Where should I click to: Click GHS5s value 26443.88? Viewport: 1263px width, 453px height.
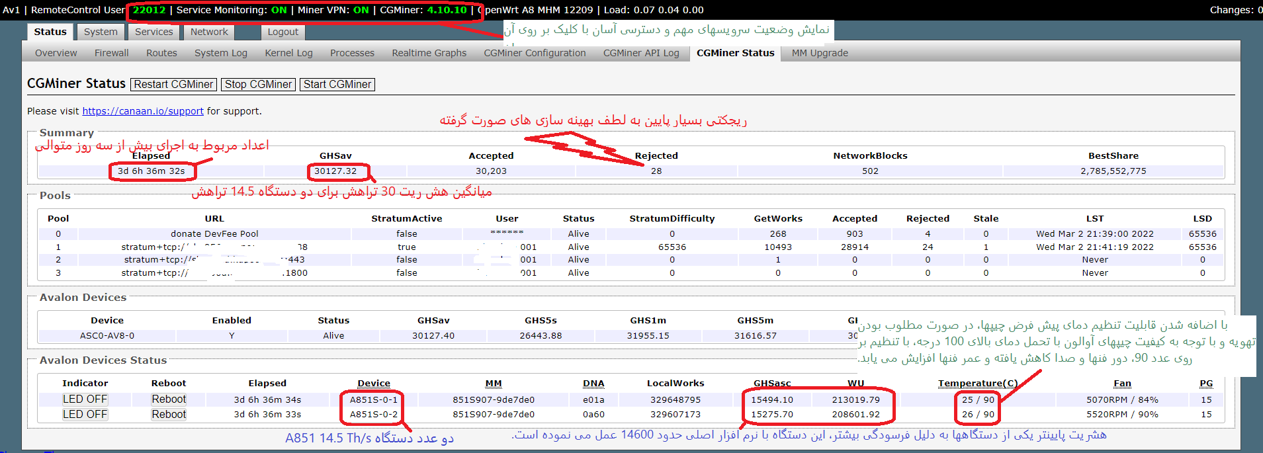pyautogui.click(x=541, y=335)
